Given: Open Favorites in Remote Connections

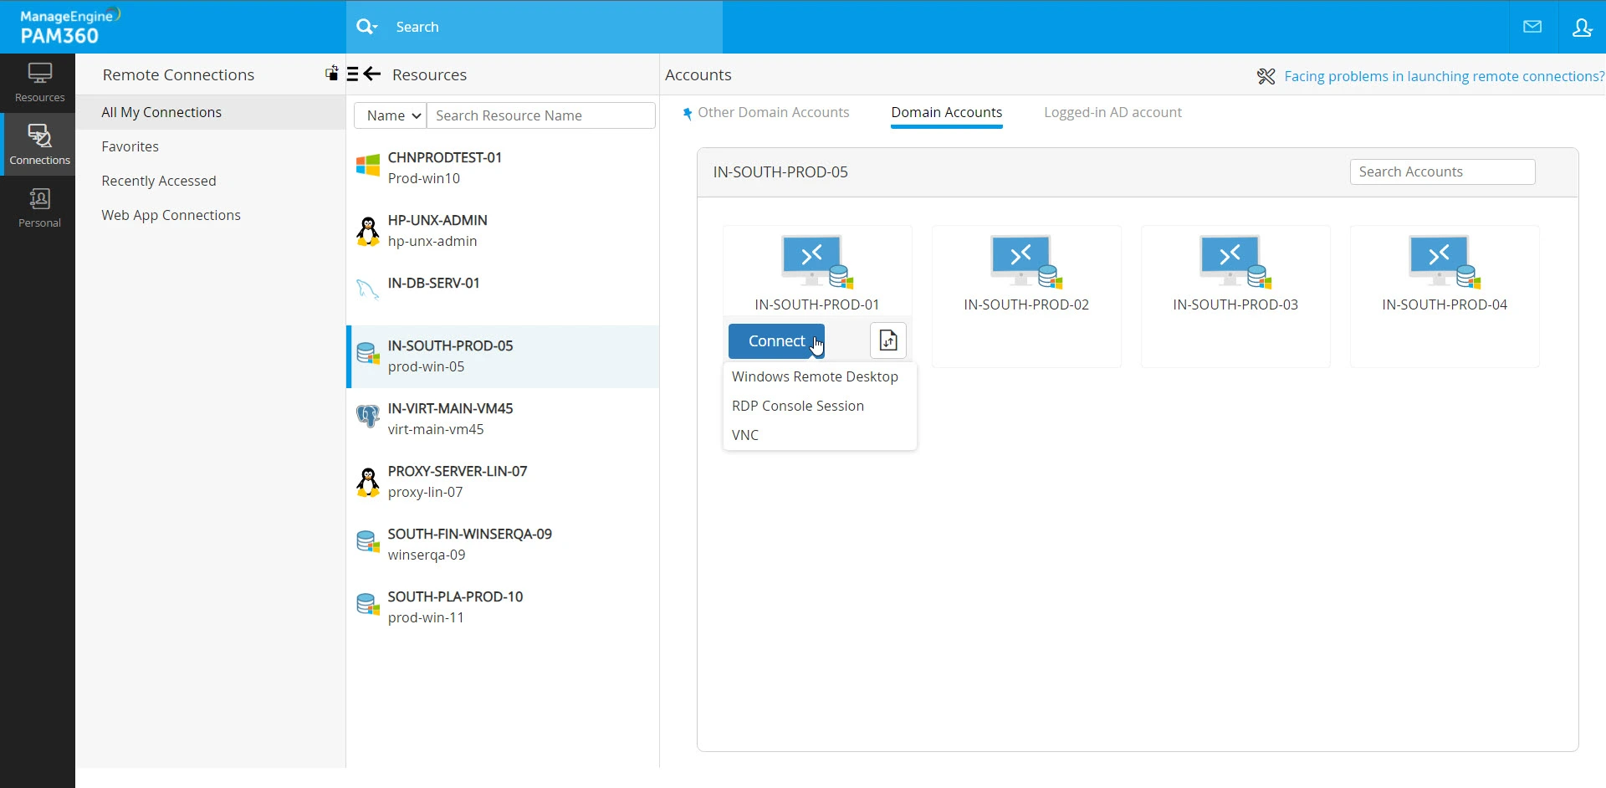Looking at the screenshot, I should (130, 146).
